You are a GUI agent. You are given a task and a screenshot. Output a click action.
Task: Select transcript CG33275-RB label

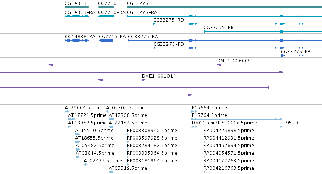click(218, 28)
